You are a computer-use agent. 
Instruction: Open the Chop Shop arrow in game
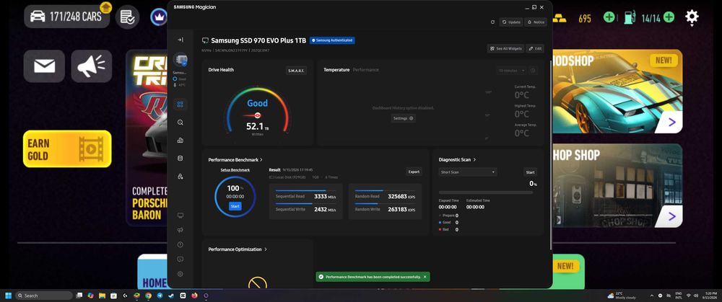[x=671, y=216]
